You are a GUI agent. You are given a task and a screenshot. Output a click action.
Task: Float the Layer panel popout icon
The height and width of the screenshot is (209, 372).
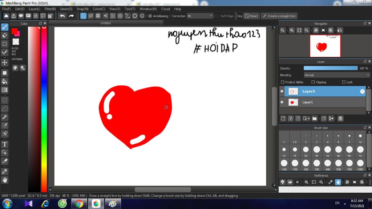(x=365, y=61)
